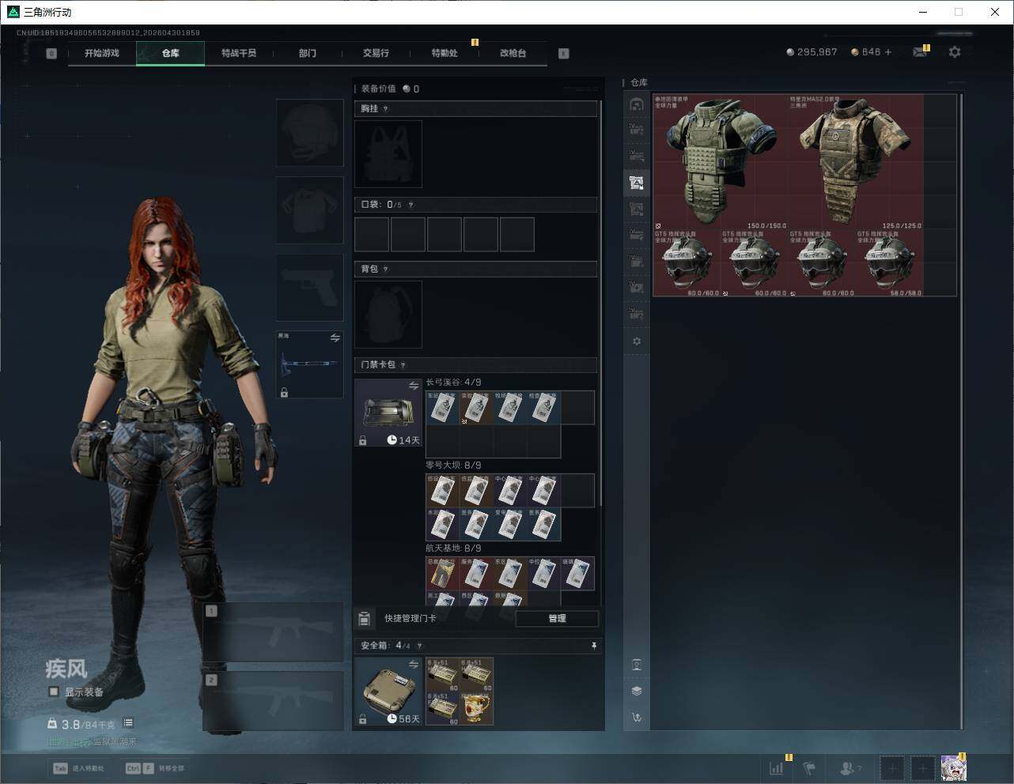Select the armor with 150.0/150.0 durability
Image resolution: width=1014 pixels, height=784 pixels.
pyautogui.click(x=721, y=162)
